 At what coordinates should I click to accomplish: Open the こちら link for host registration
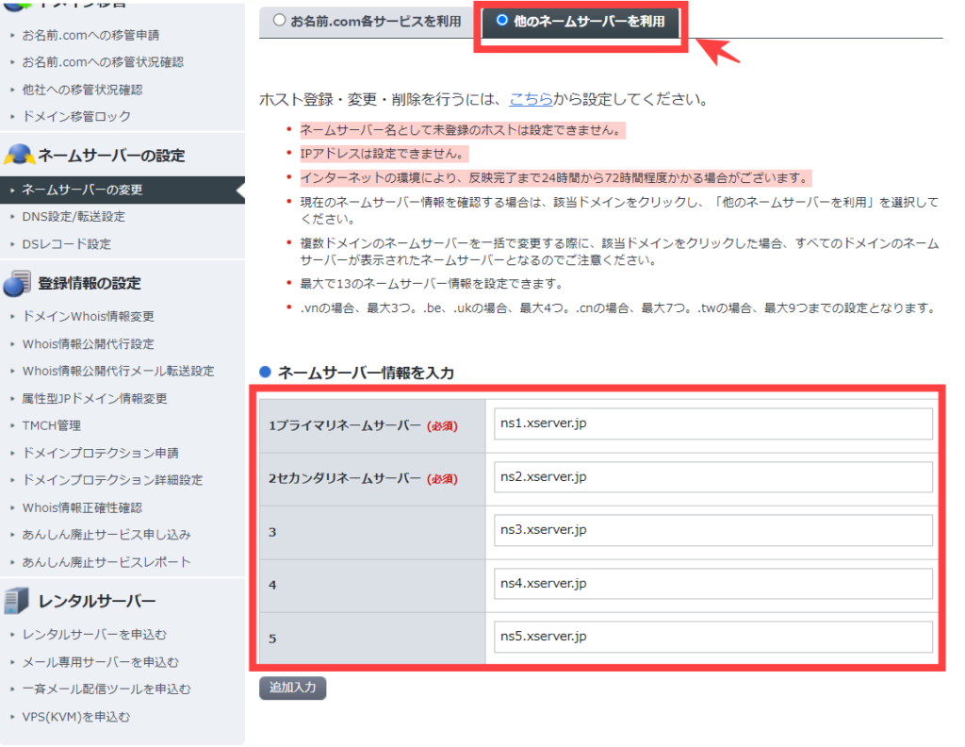pos(531,99)
